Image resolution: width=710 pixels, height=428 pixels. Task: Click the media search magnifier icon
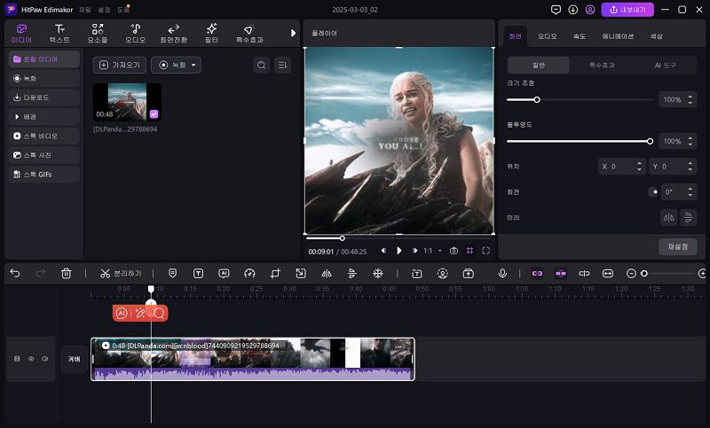coord(261,65)
